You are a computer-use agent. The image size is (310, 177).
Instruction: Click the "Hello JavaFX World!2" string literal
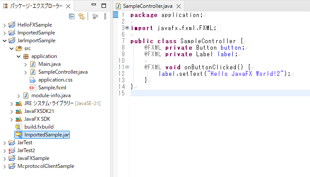[x=245, y=74]
